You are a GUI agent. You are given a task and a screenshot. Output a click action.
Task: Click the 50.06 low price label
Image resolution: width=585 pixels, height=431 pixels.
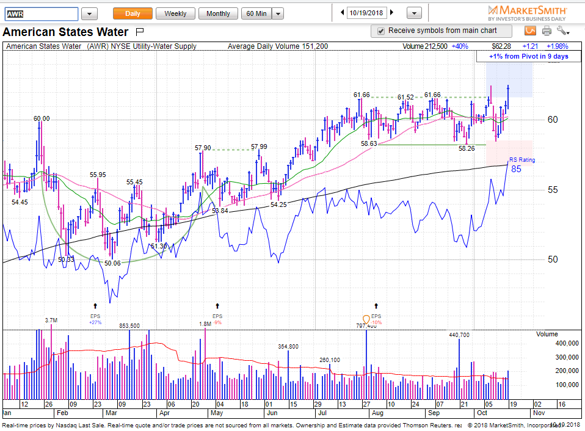(112, 263)
